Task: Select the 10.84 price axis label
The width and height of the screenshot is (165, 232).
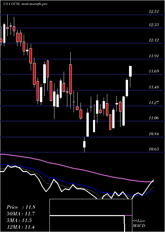Action: [154, 134]
